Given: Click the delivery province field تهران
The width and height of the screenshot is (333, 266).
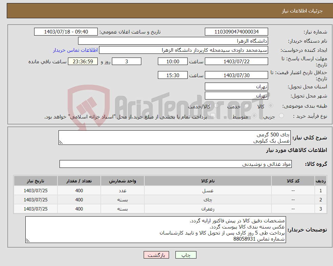Looking at the screenshot, I should pyautogui.click(x=236, y=87).
